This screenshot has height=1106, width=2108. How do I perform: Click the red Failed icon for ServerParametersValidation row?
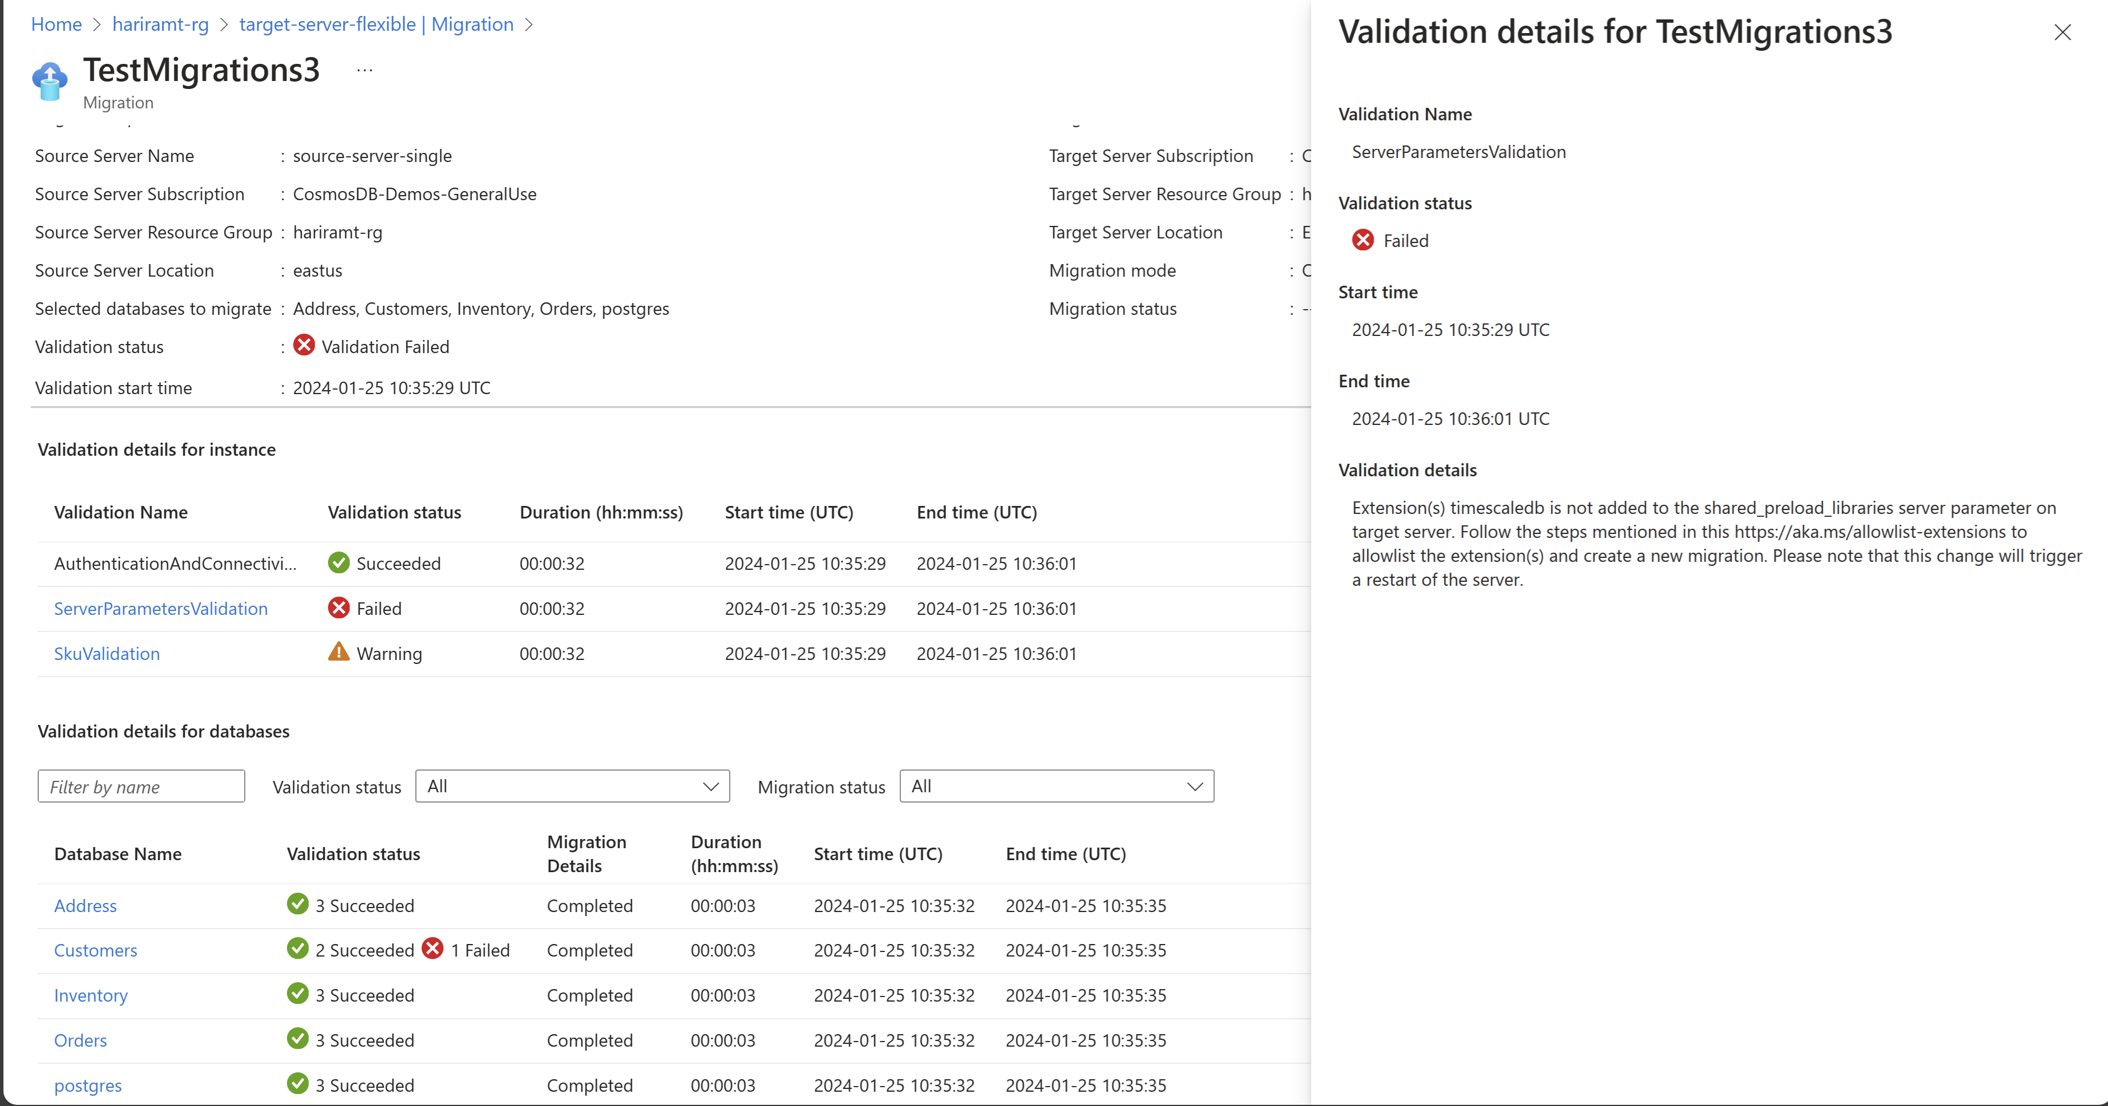(339, 608)
